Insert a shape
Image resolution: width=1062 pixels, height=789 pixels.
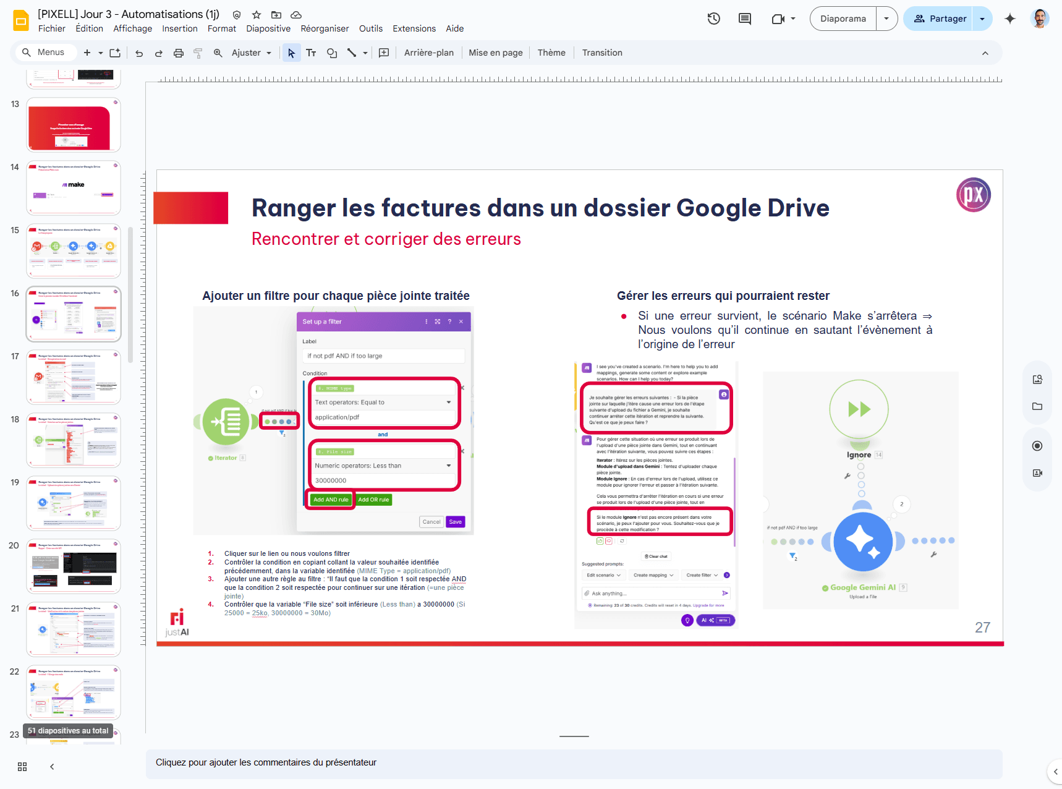tap(332, 53)
